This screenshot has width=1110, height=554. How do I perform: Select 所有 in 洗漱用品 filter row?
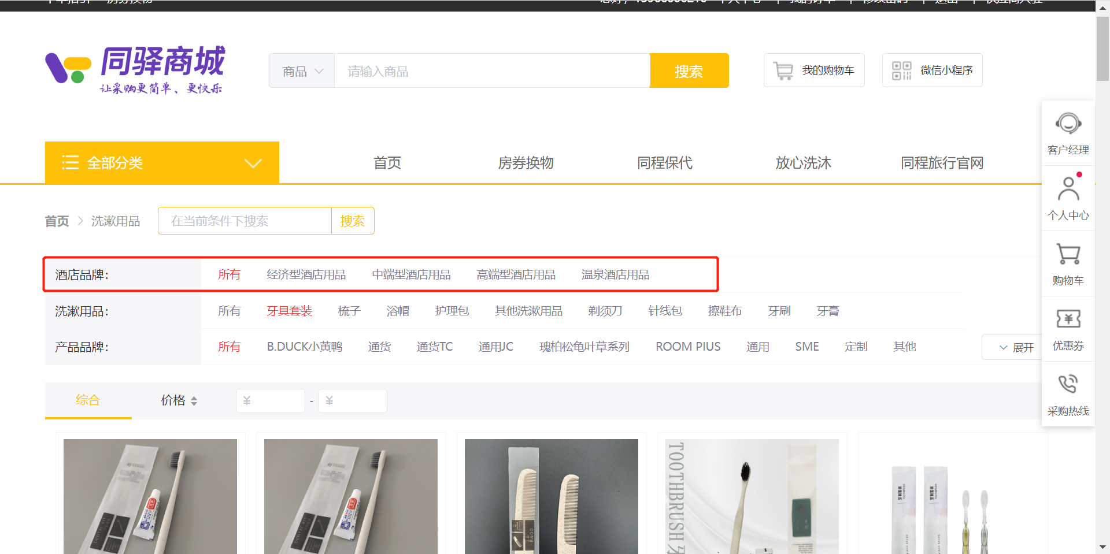[x=230, y=311]
